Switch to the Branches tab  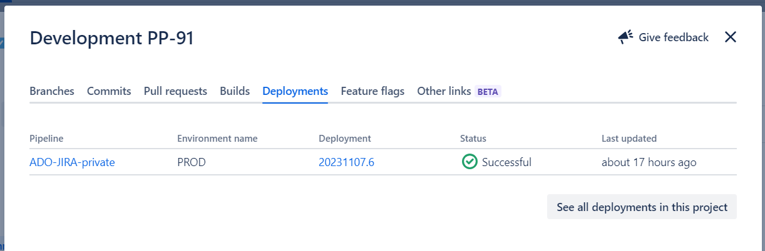click(x=52, y=91)
